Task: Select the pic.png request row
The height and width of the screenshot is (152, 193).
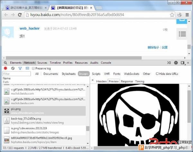Action: [44, 111]
